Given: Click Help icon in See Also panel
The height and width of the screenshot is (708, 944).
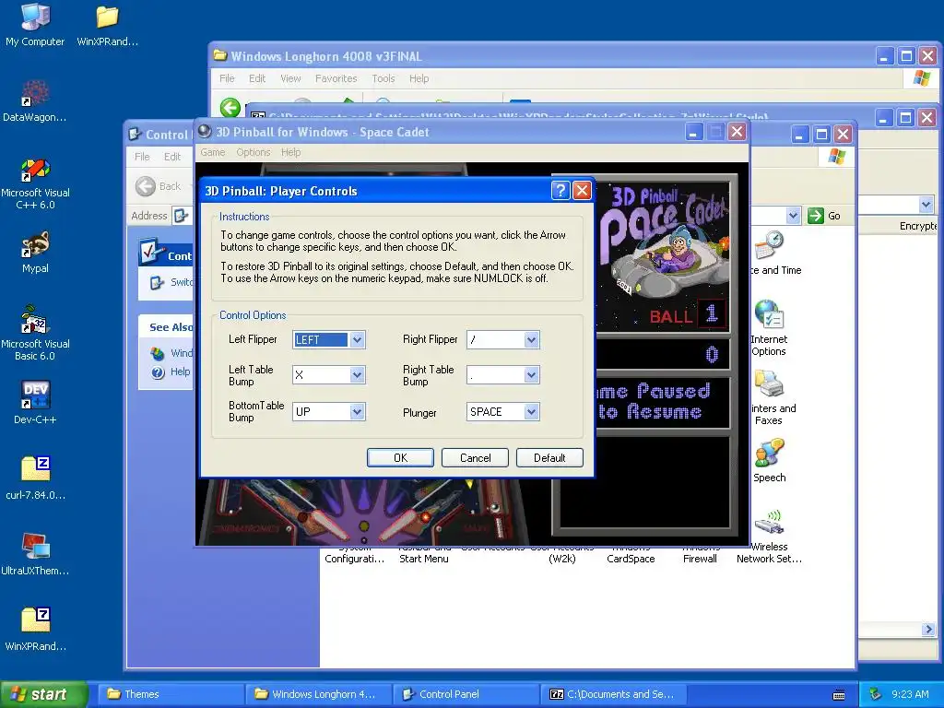Looking at the screenshot, I should [158, 372].
